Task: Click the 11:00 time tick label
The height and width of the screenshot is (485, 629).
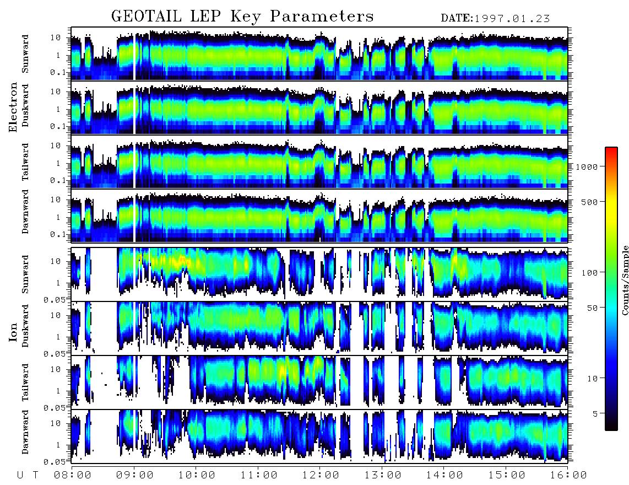Action: point(259,475)
